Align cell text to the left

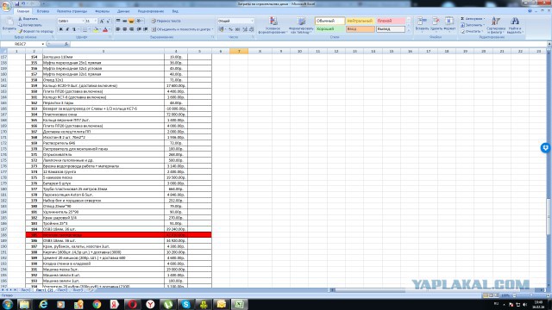(x=118, y=29)
